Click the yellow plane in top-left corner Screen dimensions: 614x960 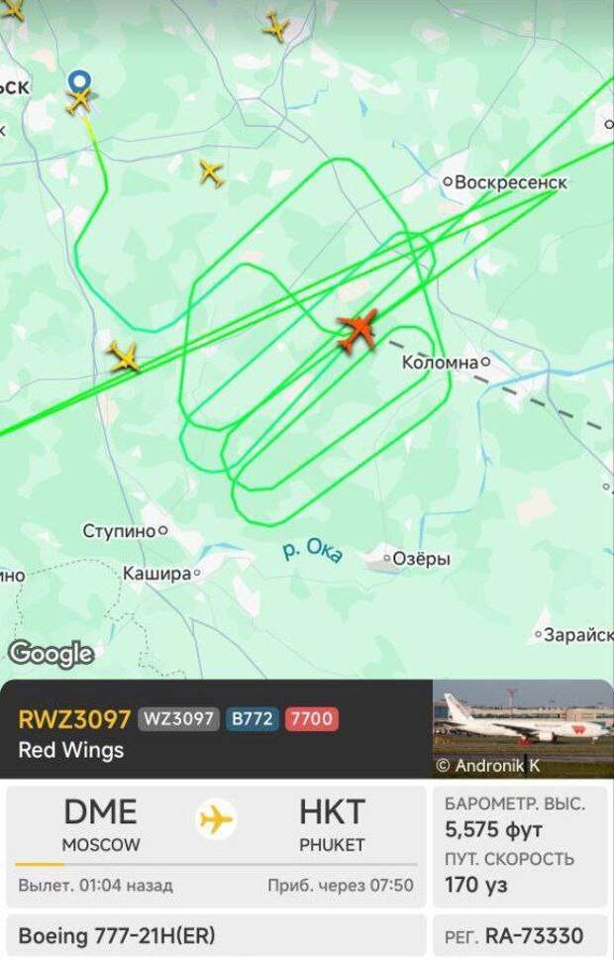12,9
